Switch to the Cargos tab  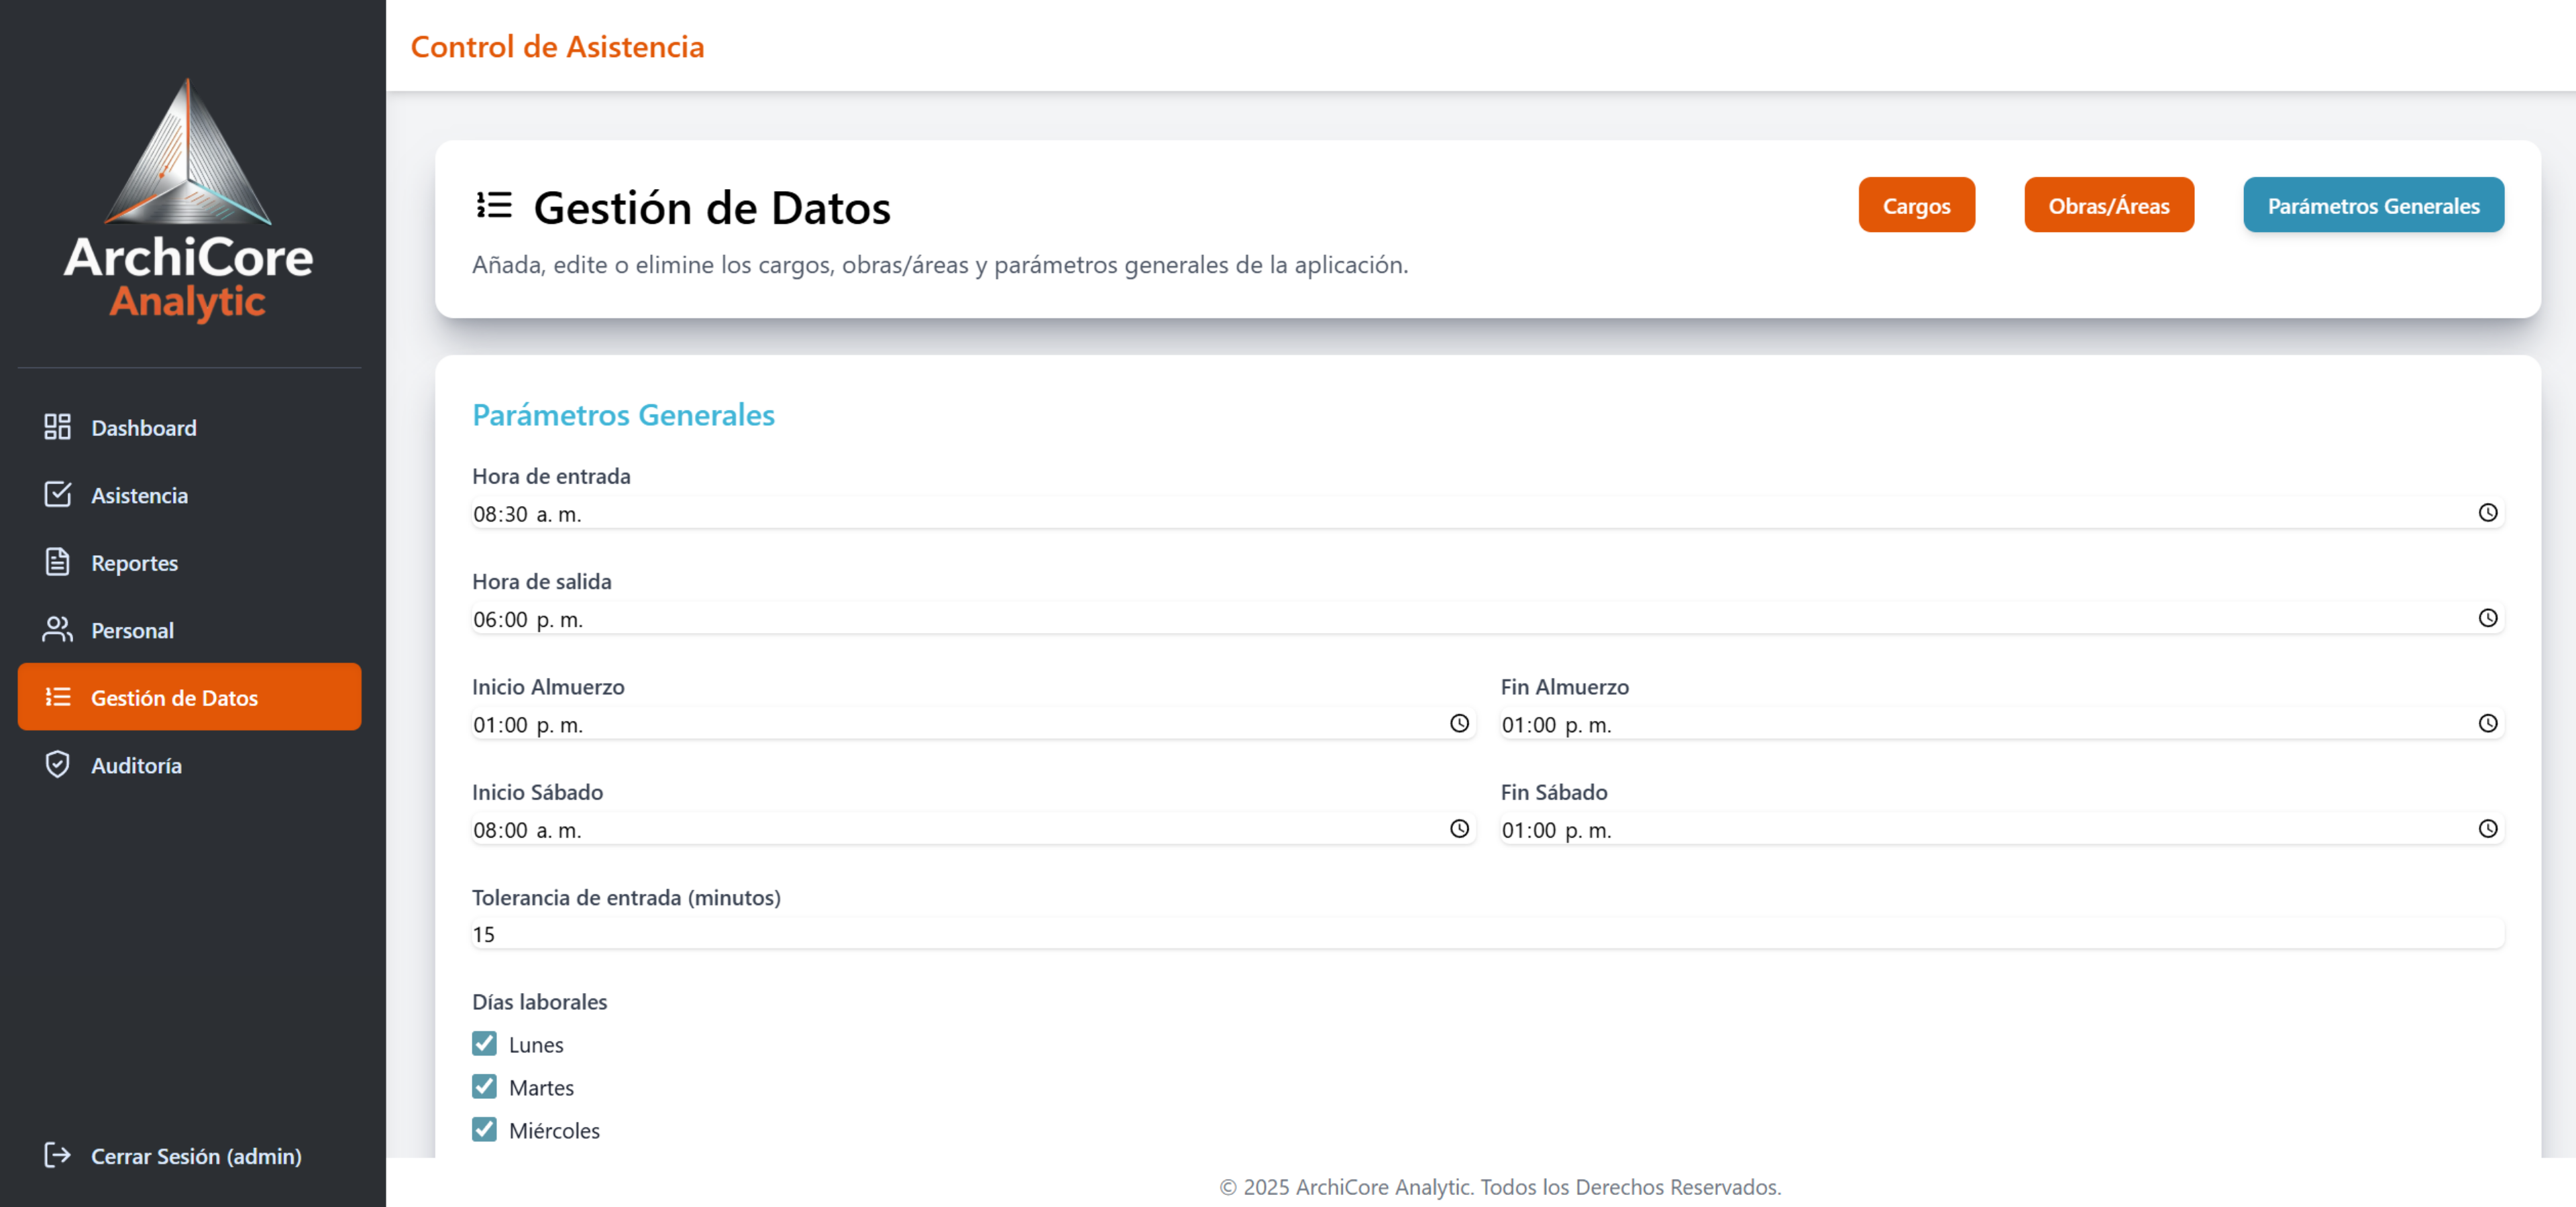[x=1916, y=205]
